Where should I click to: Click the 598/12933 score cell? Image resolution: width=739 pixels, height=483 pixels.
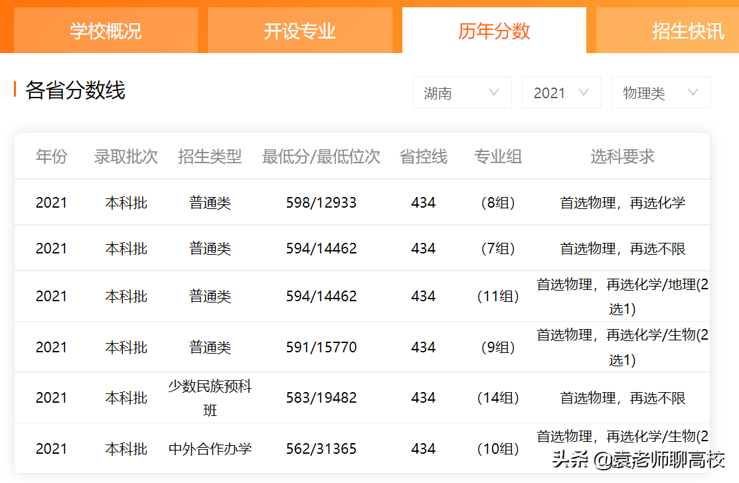click(321, 202)
